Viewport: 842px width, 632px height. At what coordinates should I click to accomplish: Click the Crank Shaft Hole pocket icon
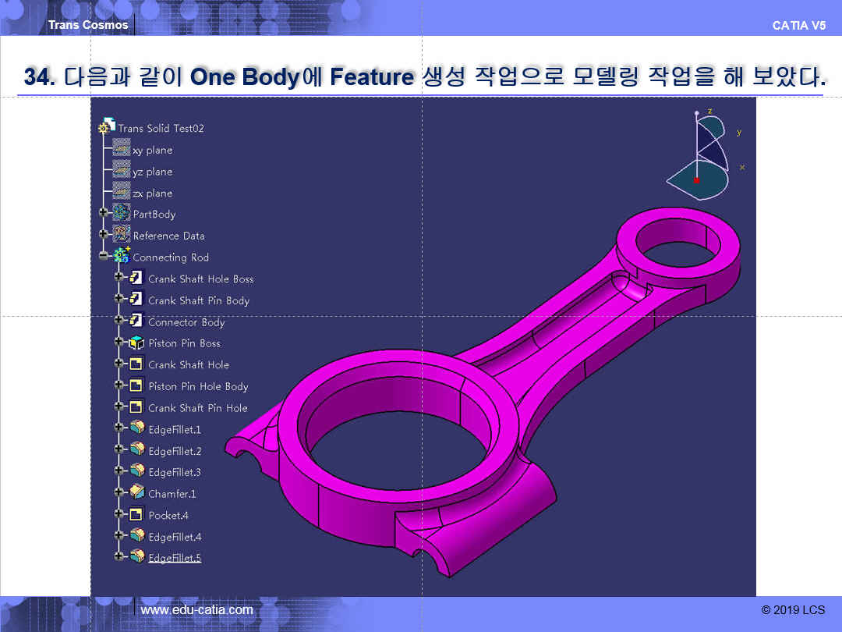[x=136, y=364]
